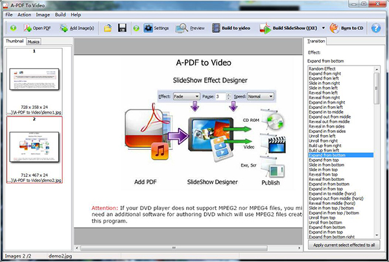Open the Build menu

click(60, 14)
